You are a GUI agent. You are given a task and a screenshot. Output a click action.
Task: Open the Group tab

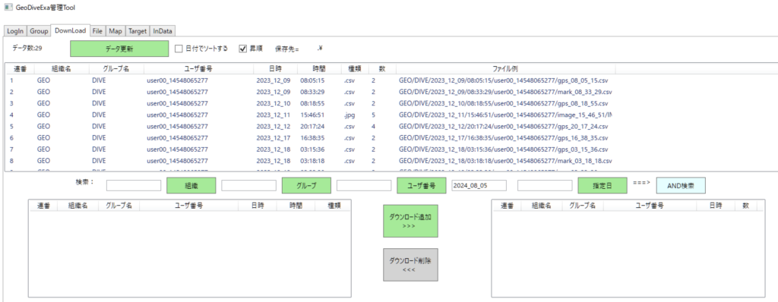tap(39, 31)
